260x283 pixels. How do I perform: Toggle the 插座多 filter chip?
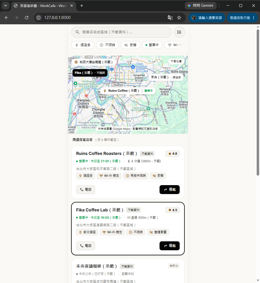pyautogui.click(x=83, y=45)
